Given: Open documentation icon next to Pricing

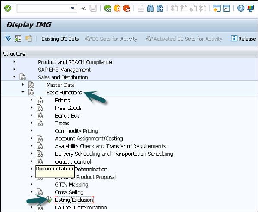Looking at the screenshot, I should (40, 100).
